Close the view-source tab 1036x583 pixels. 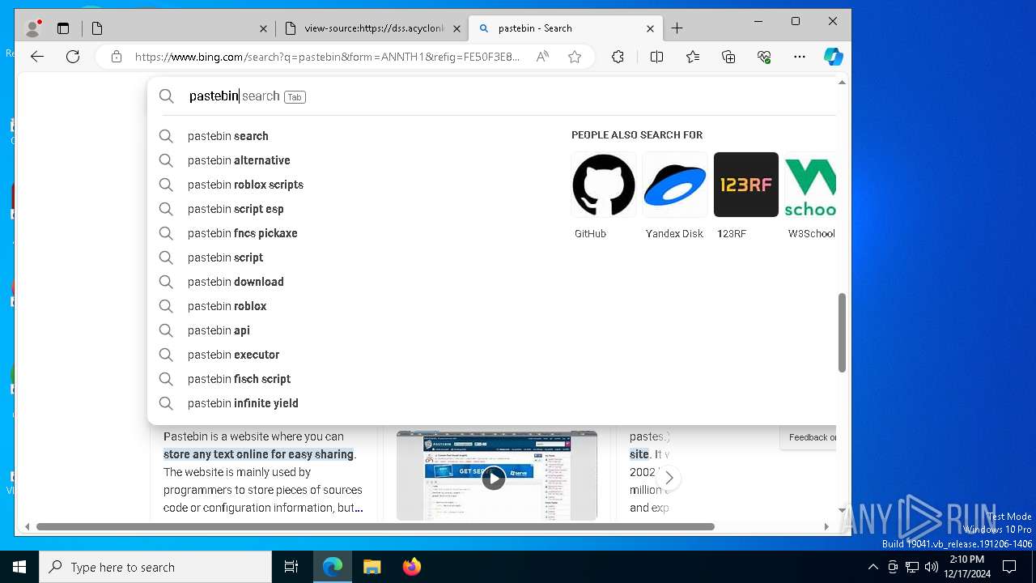click(456, 28)
